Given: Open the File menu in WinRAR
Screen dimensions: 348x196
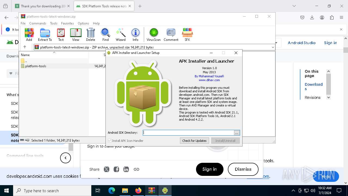Looking at the screenshot, I should (23, 23).
